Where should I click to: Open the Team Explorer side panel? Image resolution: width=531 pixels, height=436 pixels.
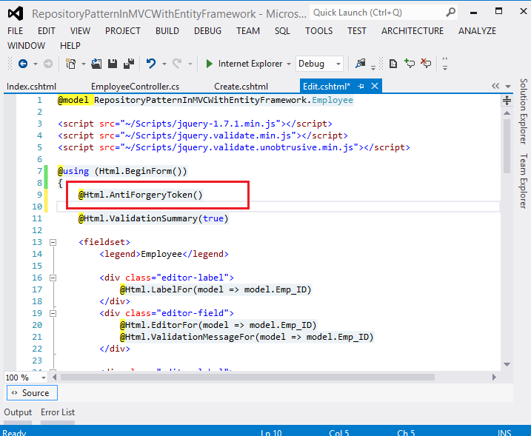point(523,181)
